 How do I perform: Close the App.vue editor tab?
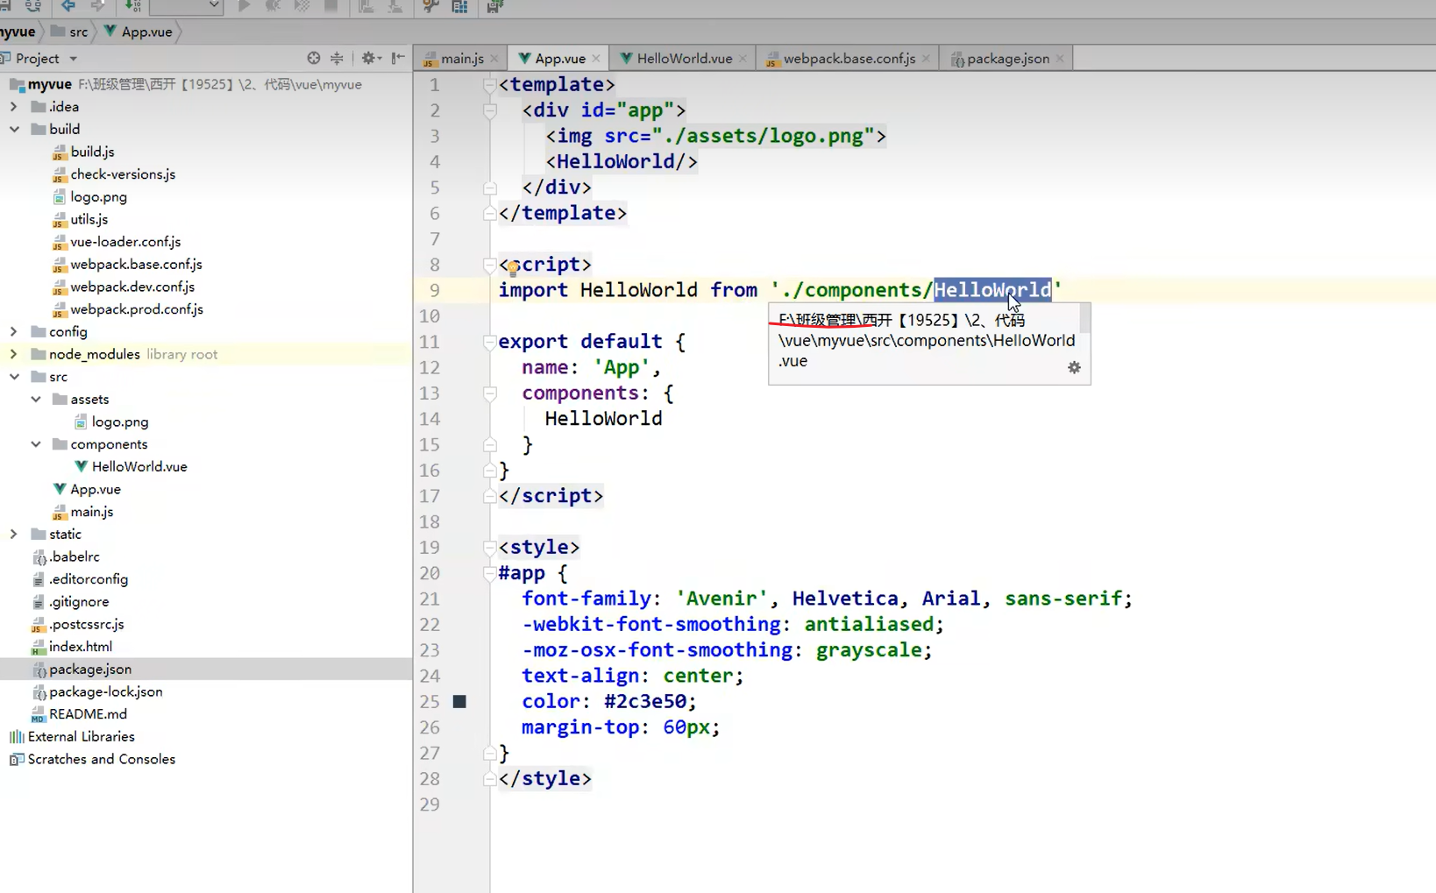[x=596, y=59]
